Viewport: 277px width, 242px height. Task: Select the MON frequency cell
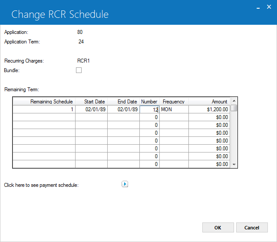pyautogui.click(x=174, y=109)
